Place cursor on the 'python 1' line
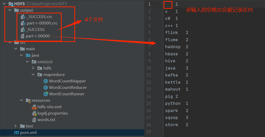Screen dimensions: 265x137 [x=176, y=104]
